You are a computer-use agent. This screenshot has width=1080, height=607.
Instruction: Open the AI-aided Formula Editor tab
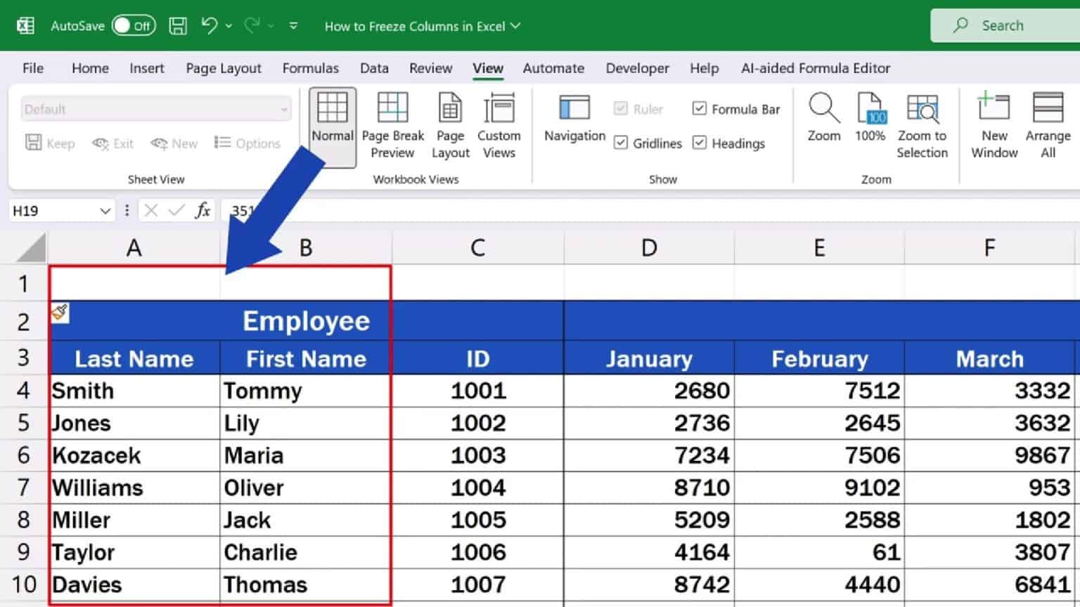[815, 68]
